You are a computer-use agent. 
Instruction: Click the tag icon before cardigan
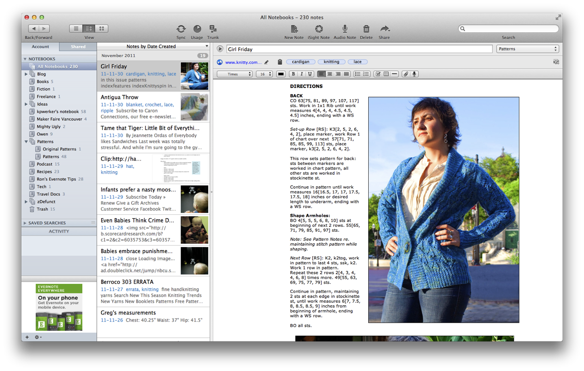[x=280, y=62]
